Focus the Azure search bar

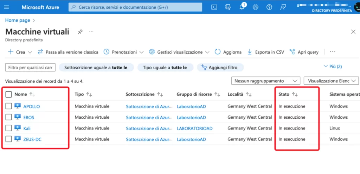point(135,7)
